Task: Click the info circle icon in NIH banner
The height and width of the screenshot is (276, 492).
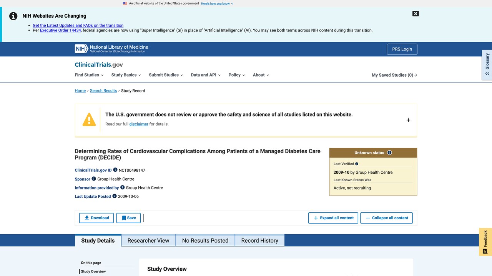Action: (13, 16)
